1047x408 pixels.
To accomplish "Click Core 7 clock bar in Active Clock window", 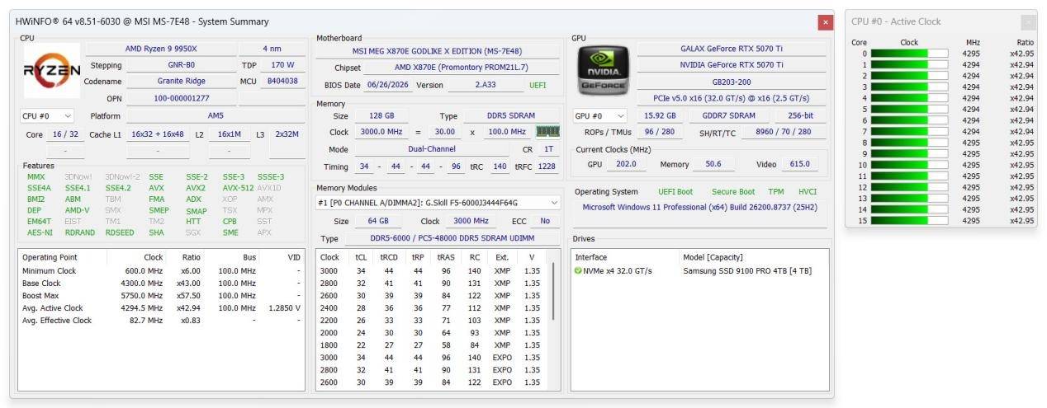I will pyautogui.click(x=909, y=132).
